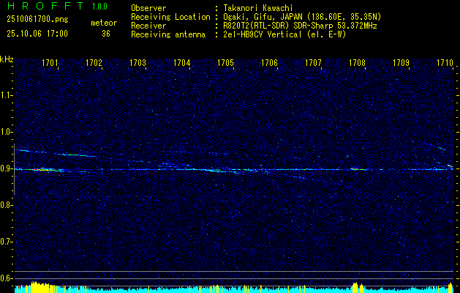Click the 2el-HB9CV Vertical antenna text

click(x=263, y=34)
